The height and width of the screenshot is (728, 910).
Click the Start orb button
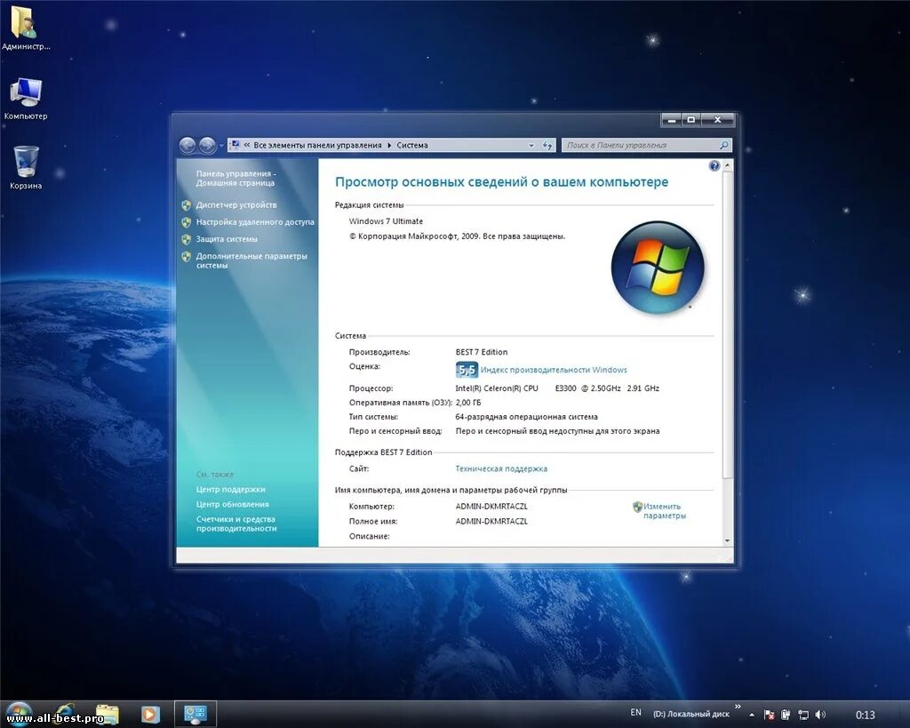tap(20, 713)
